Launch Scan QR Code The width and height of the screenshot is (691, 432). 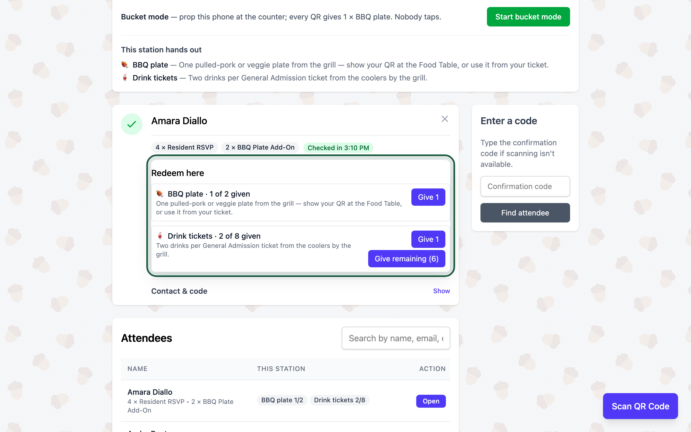[640, 406]
